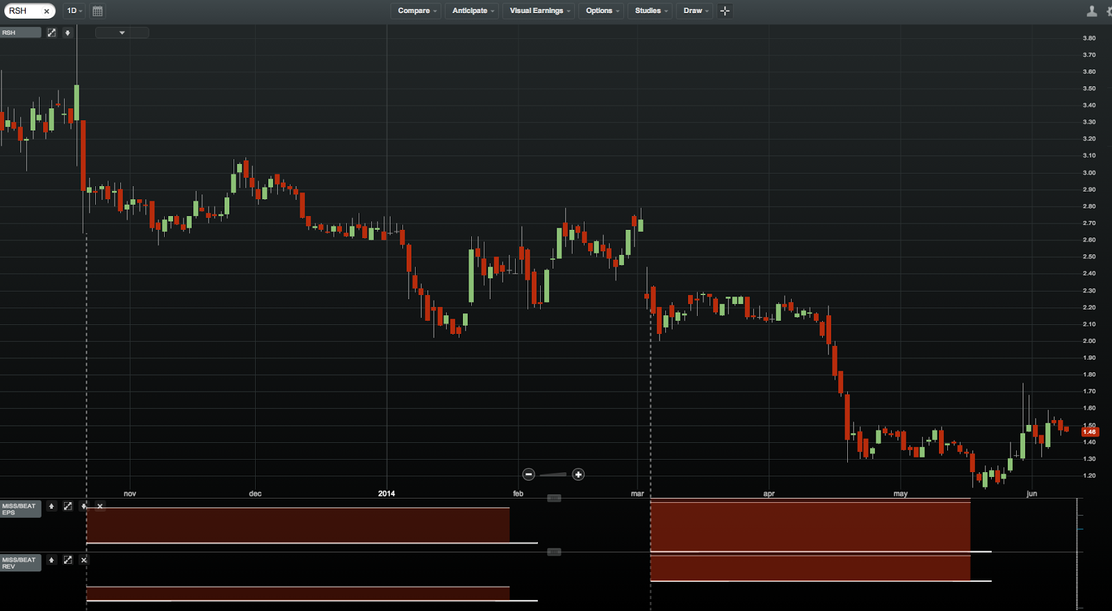Click the first EPS miss bar

(x=298, y=525)
